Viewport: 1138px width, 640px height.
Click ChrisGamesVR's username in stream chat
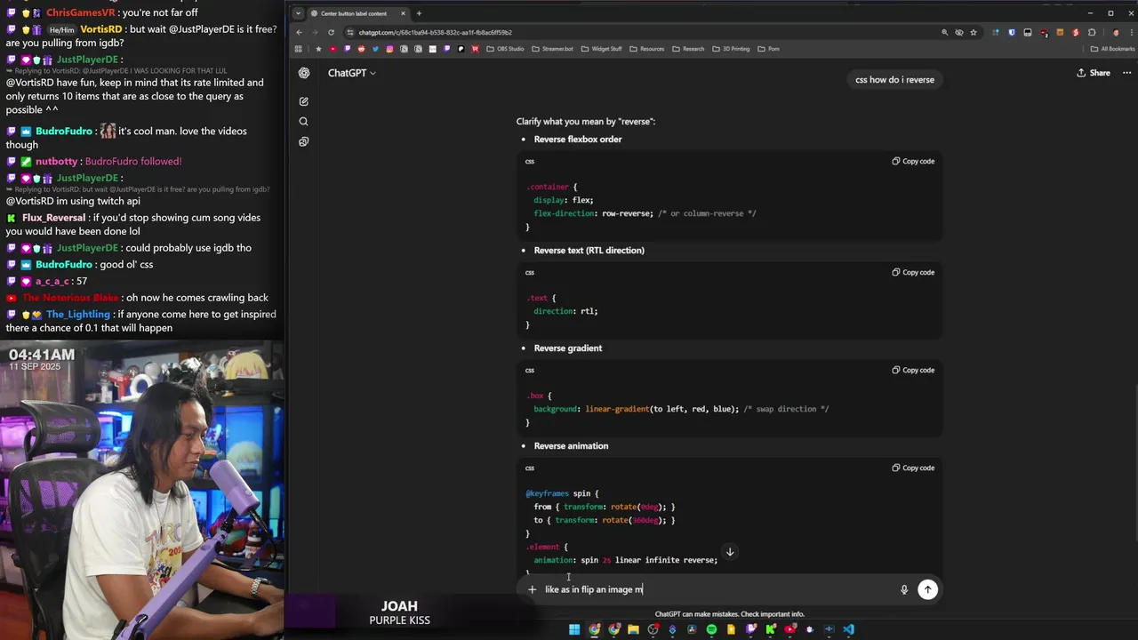83,12
